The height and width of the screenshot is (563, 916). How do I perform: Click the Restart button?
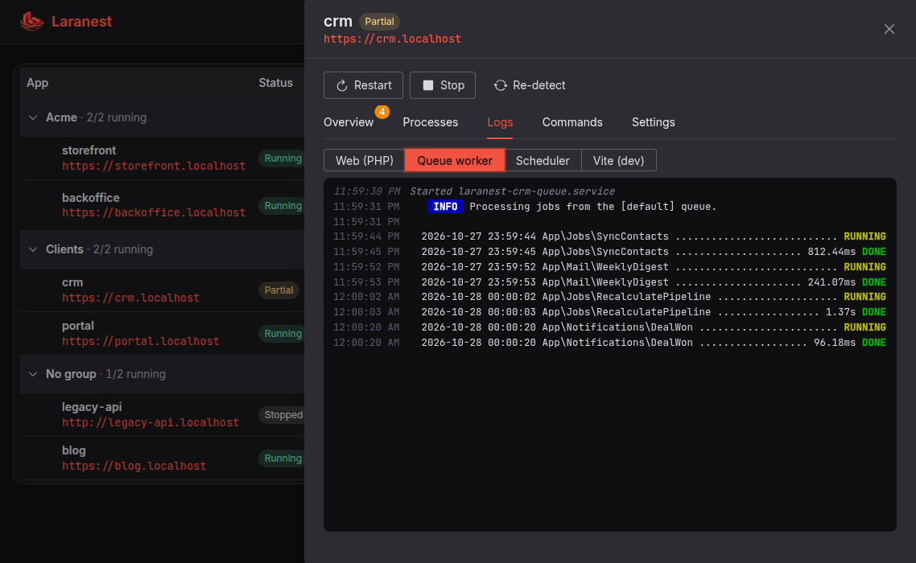[363, 85]
